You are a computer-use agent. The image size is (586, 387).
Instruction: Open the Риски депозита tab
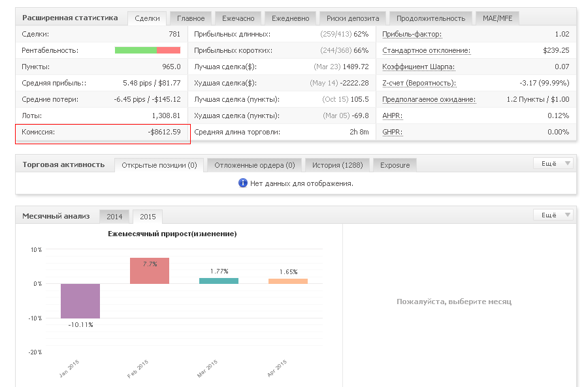click(x=353, y=18)
